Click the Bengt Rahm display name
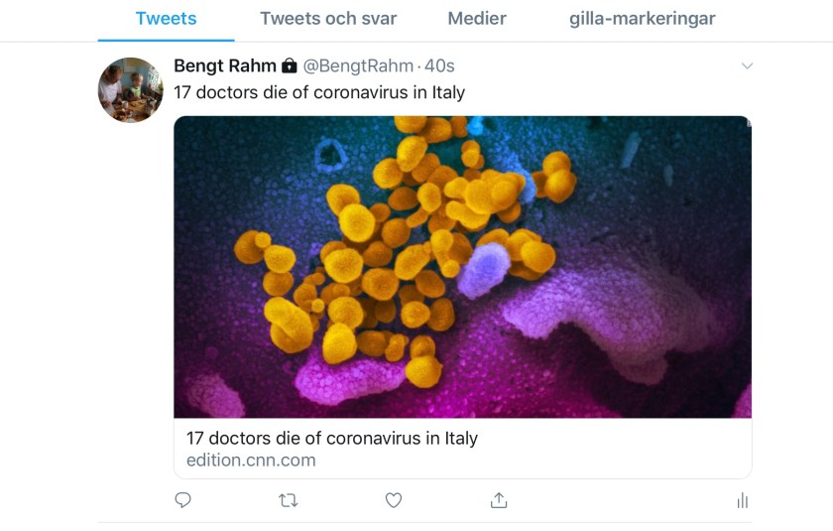The height and width of the screenshot is (531, 833). point(224,66)
